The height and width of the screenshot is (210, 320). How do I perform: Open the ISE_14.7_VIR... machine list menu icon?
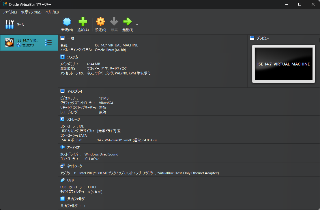48,43
